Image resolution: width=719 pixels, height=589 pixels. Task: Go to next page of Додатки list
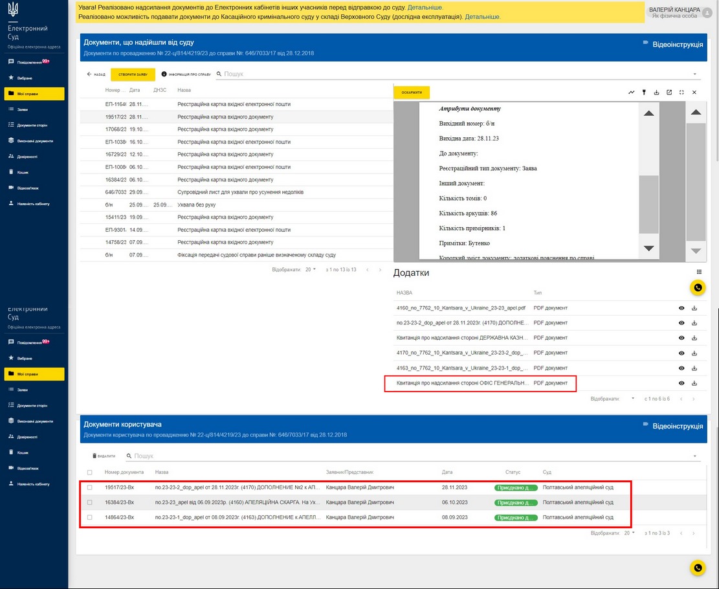[x=693, y=399]
